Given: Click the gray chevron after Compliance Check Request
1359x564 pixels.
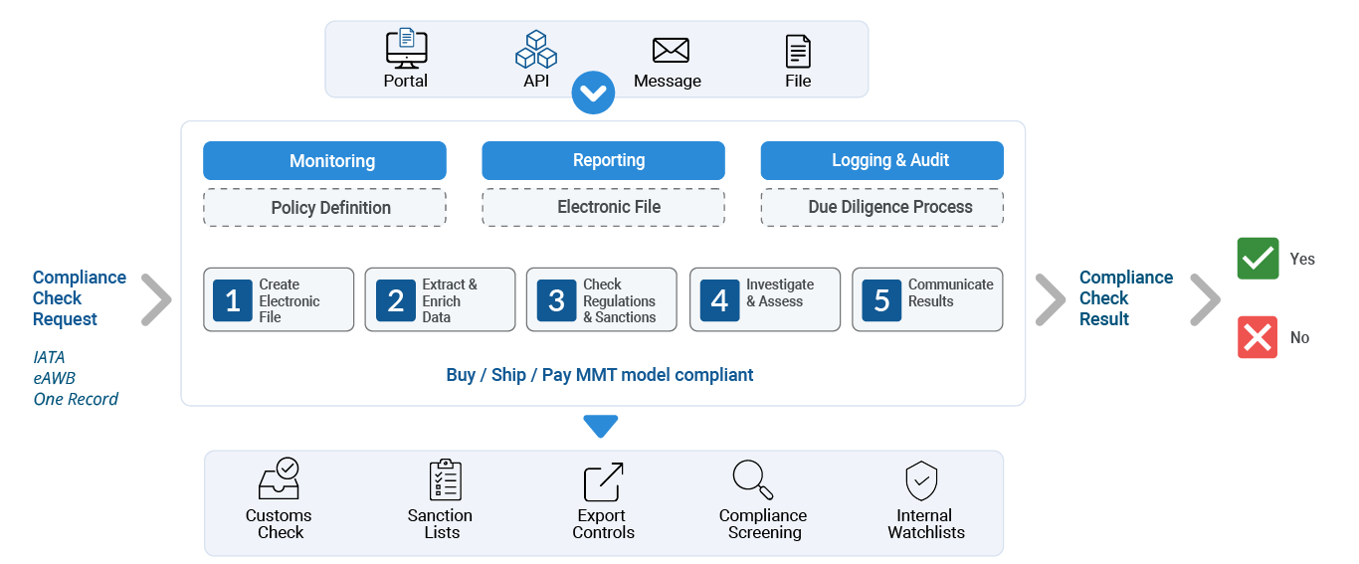Looking at the screenshot, I should 156,299.
